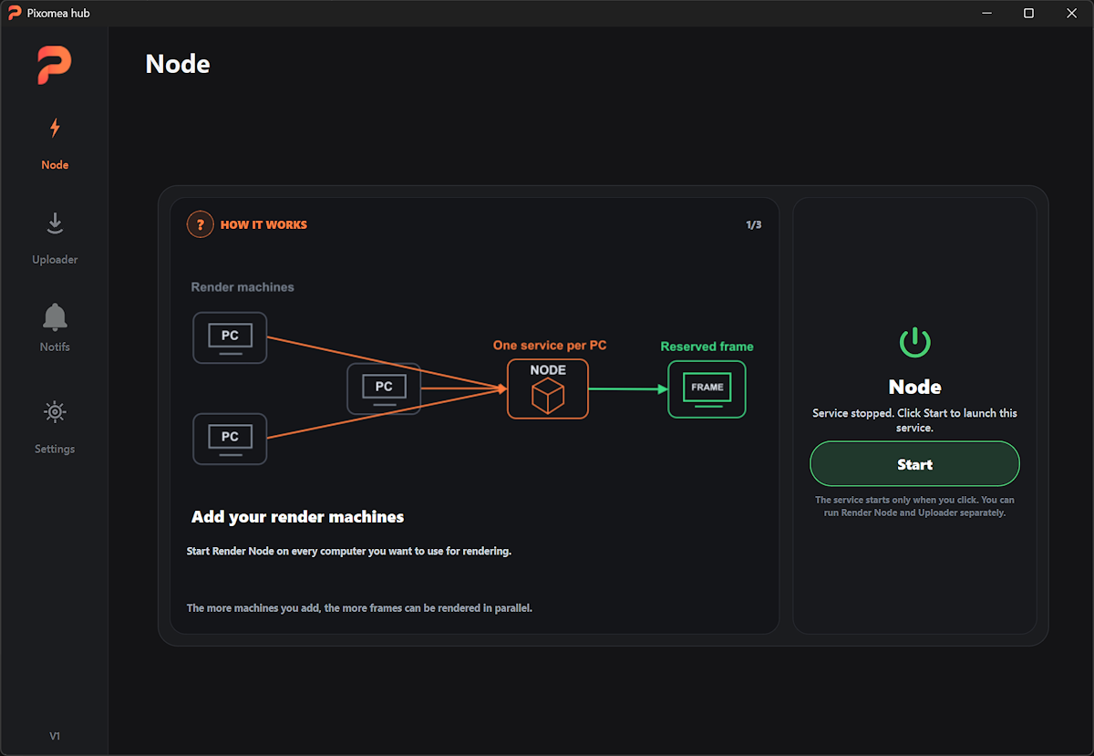Click the Pixomea hub title bar app icon
The height and width of the screenshot is (756, 1094).
click(x=15, y=13)
